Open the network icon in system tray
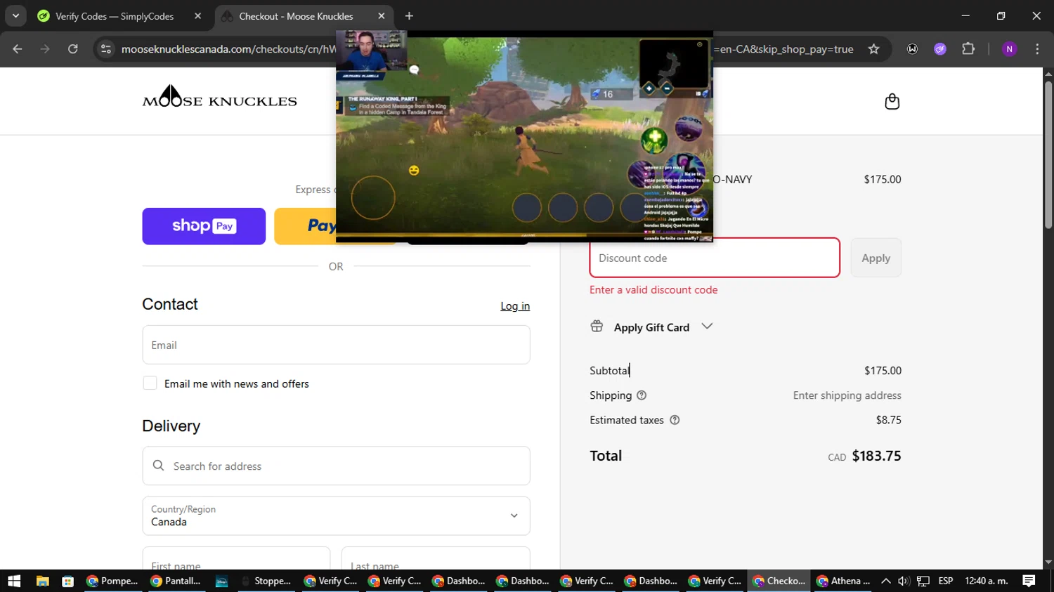The width and height of the screenshot is (1054, 592). click(x=923, y=581)
